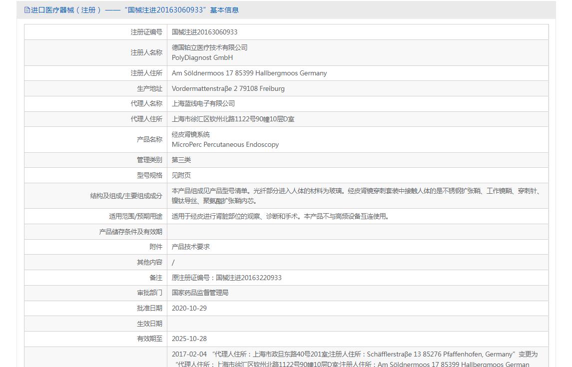This screenshot has height=367, width=572.
Task: Click label 注册人名称
Action: click(x=146, y=52)
